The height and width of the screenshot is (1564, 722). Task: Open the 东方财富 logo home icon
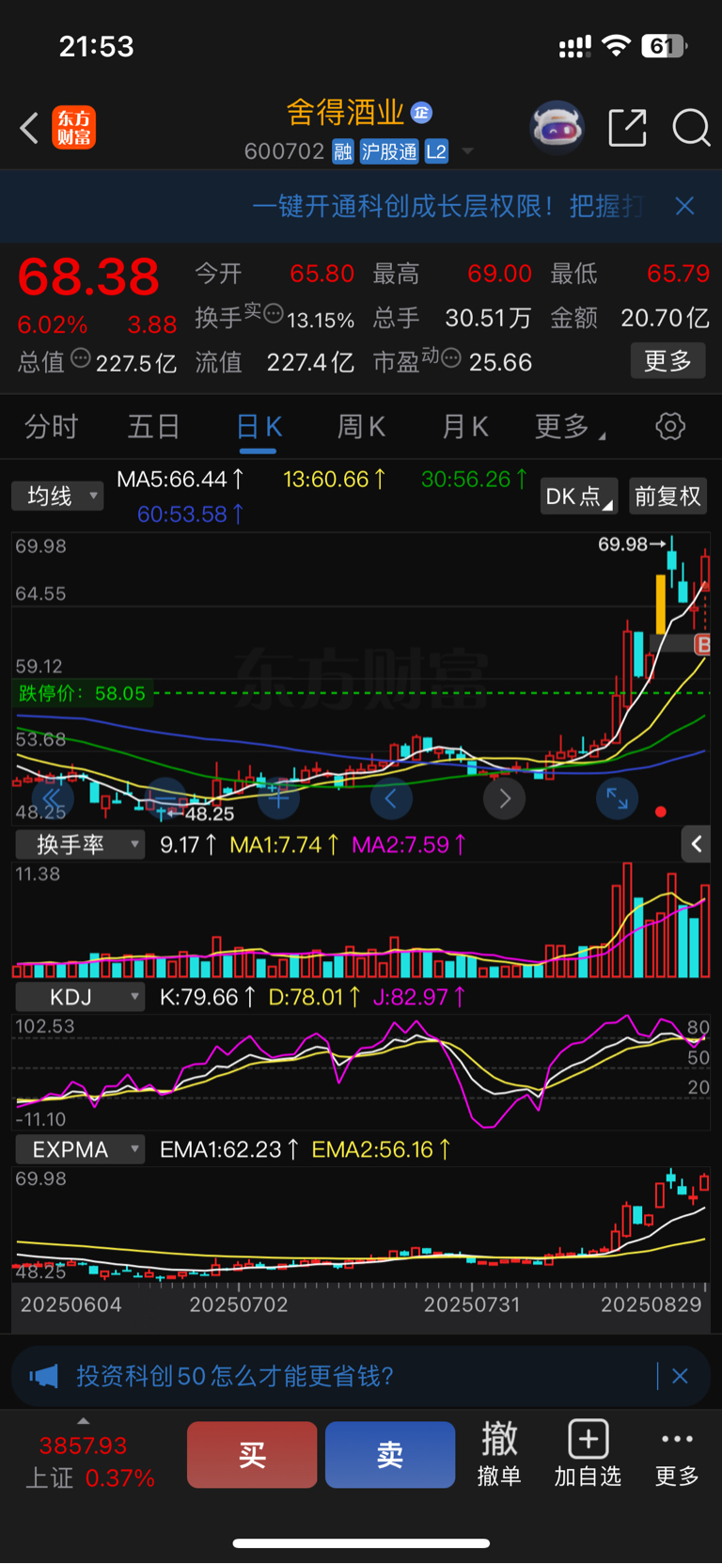click(x=73, y=128)
